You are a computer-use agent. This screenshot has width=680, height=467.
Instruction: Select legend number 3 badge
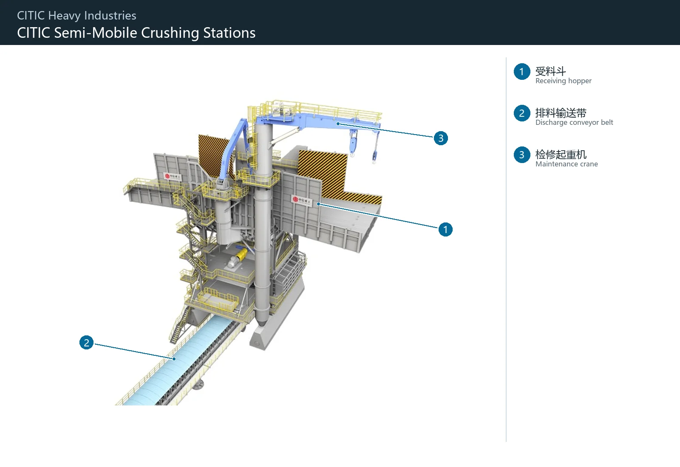[x=522, y=155]
